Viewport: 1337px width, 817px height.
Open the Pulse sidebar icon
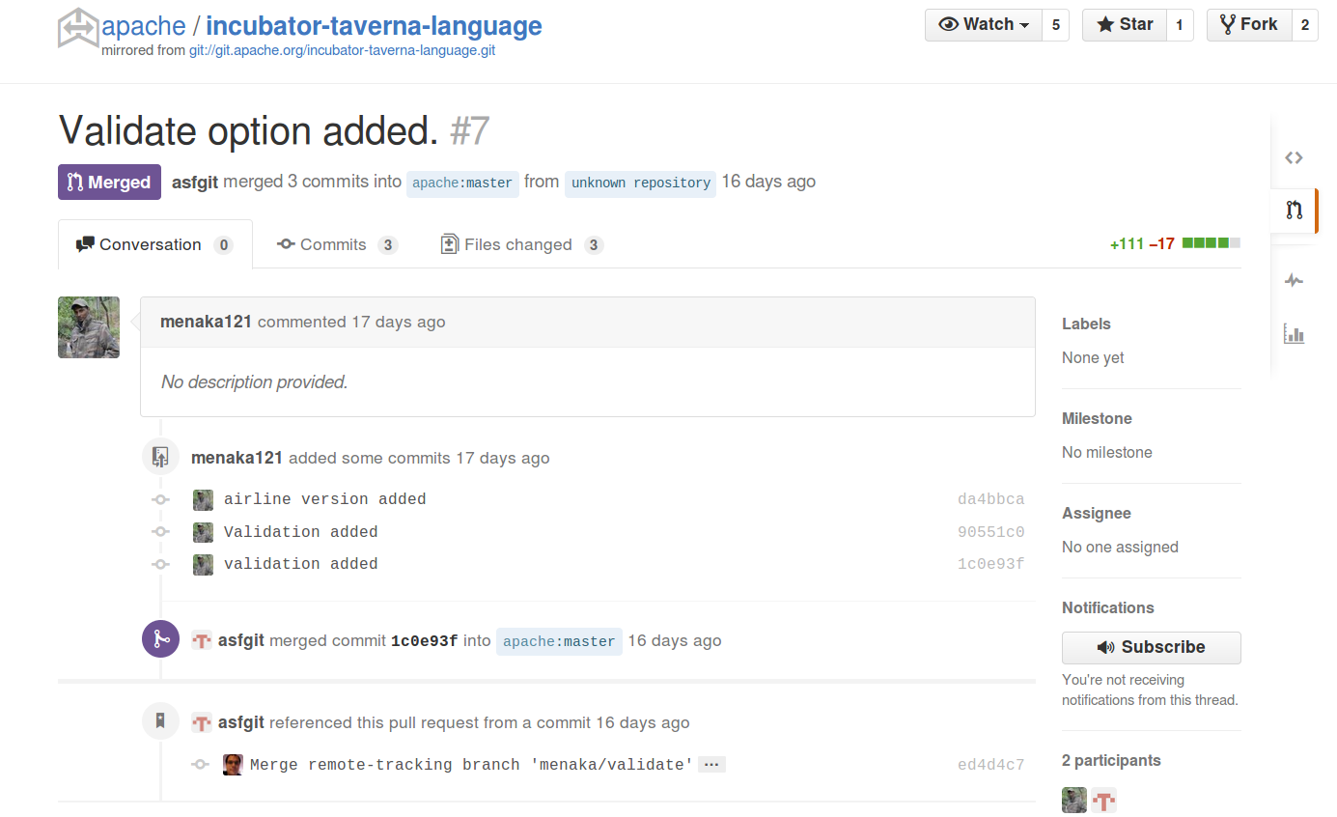click(x=1294, y=281)
